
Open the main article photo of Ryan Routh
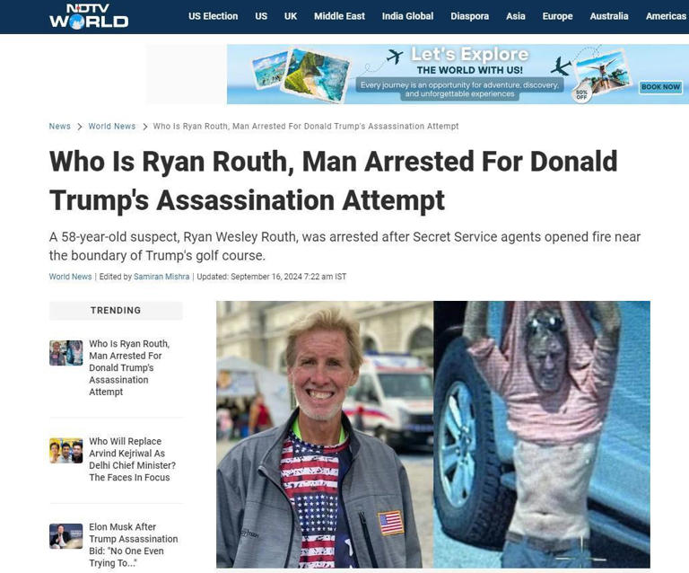click(432, 434)
